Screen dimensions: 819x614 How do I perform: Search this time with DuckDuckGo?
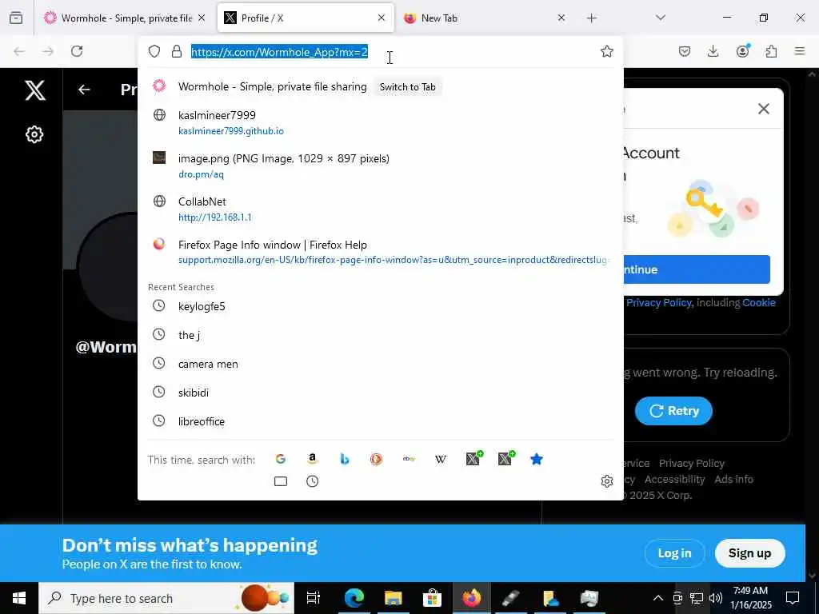[376, 459]
